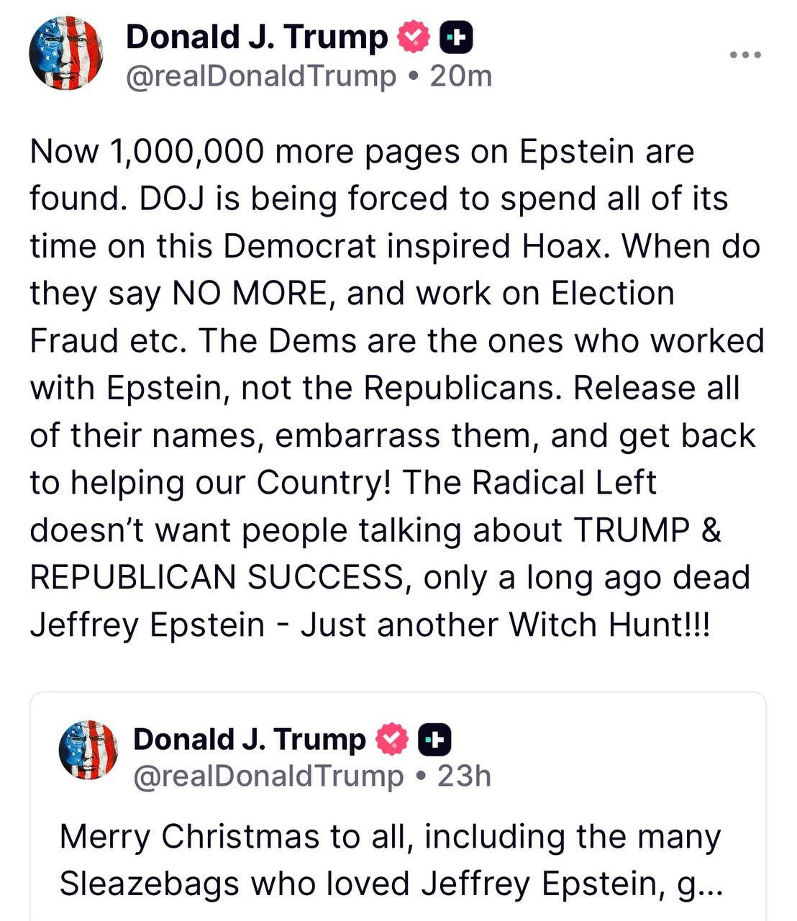Click the "NO MORE" capitalized text in the post
797x921 pixels.
click(249, 293)
